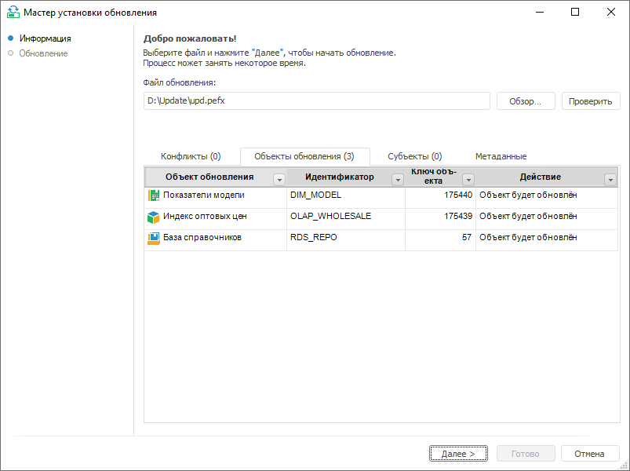Expand the Ключ объекта column filter
630x471 pixels.
click(x=468, y=179)
